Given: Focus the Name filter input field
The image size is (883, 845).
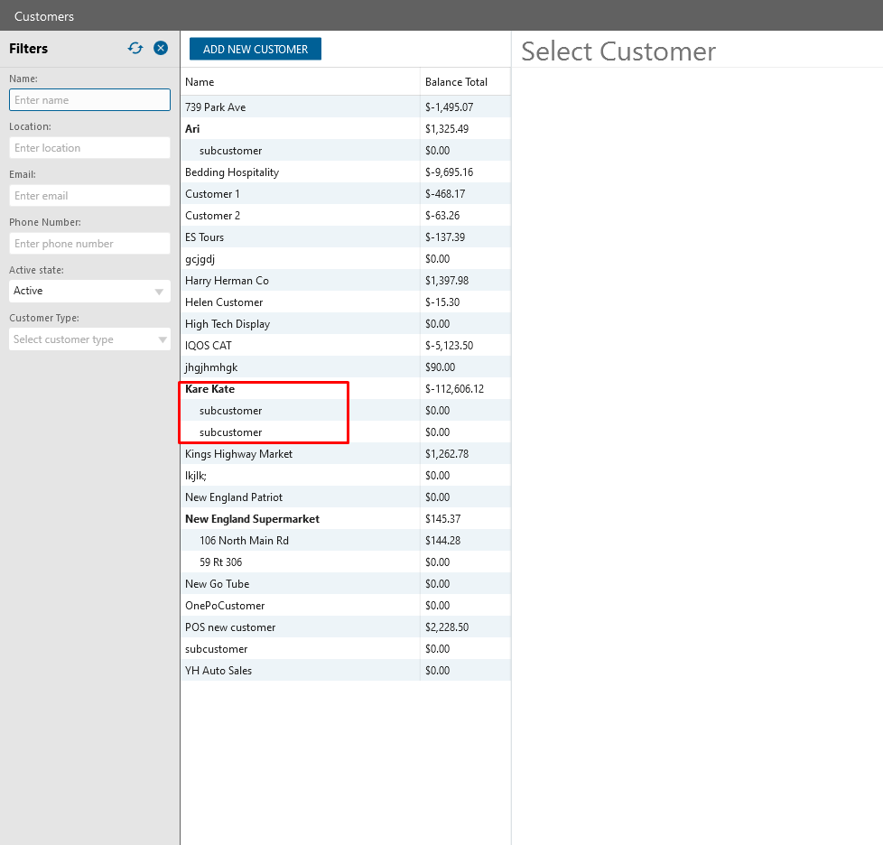Looking at the screenshot, I should click(89, 100).
